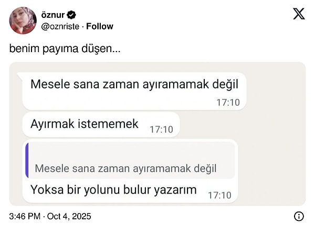
Task: Click the tweet text 'benim payıma düşen...'
Action: click(65, 49)
